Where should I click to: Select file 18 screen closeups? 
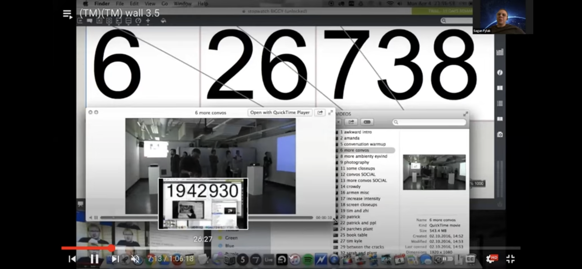(359, 205)
